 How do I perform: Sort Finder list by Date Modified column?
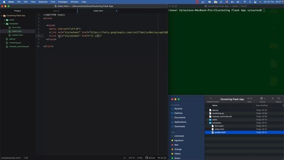click(262, 105)
